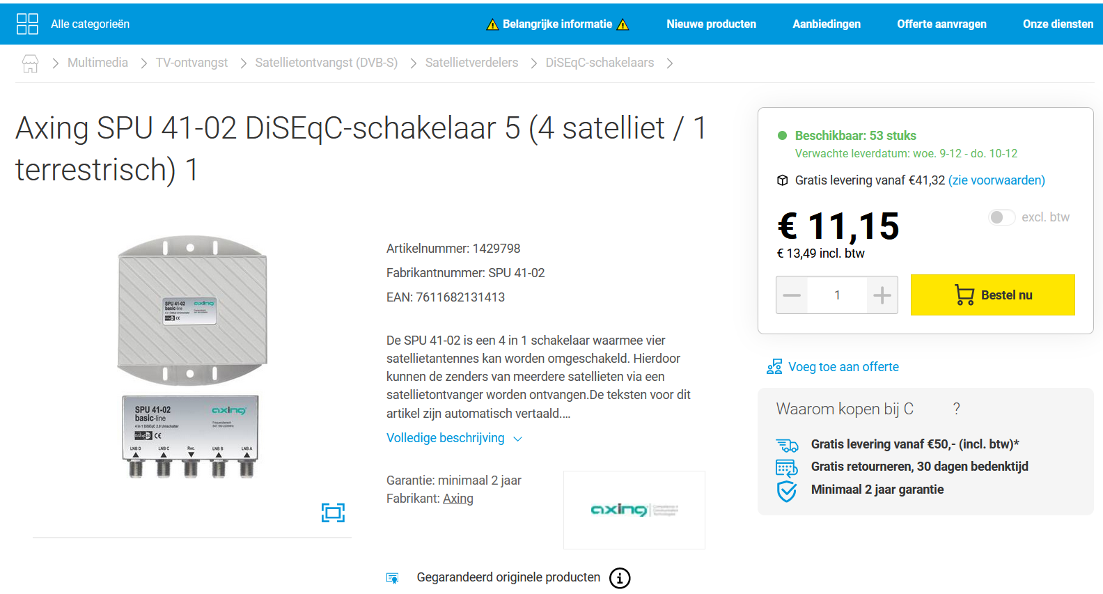
Task: Increase quantity with the plus button
Action: [882, 295]
